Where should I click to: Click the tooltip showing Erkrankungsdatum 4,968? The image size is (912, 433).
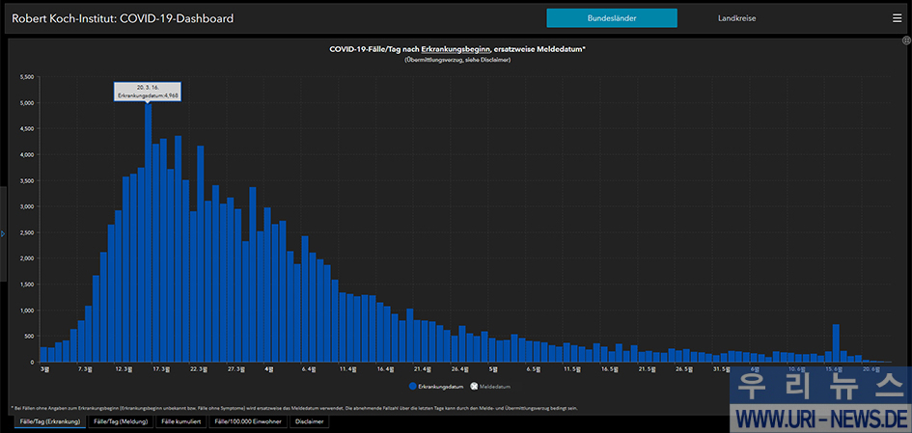point(147,92)
